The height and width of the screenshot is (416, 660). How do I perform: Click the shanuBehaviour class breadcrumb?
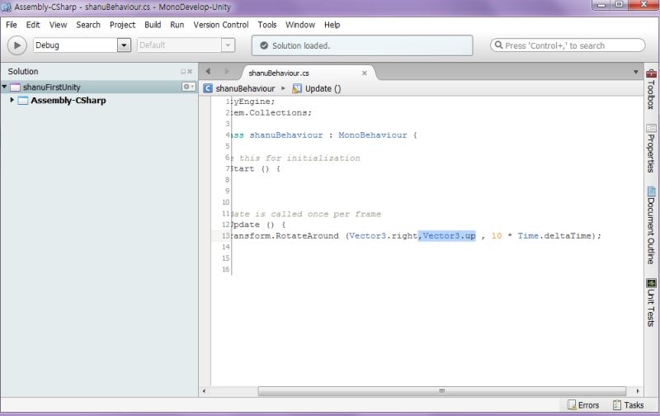245,88
